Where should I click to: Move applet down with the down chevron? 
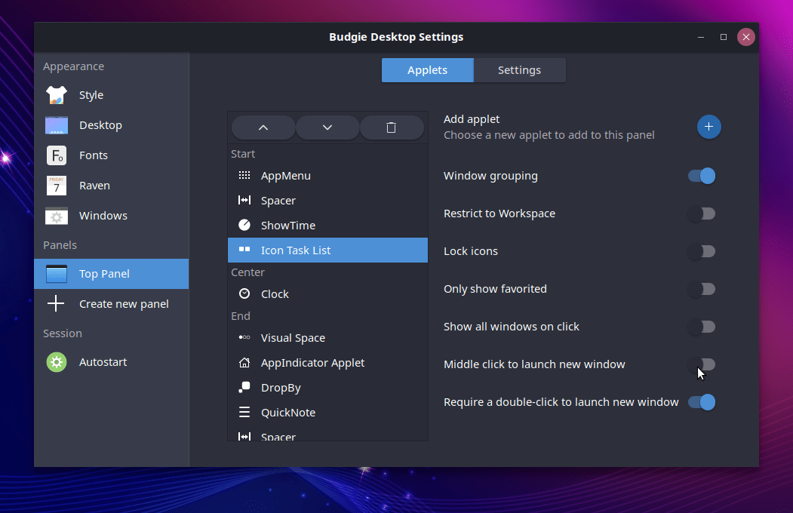pos(327,127)
